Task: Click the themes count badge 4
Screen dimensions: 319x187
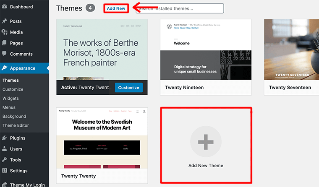Action: pyautogui.click(x=90, y=8)
